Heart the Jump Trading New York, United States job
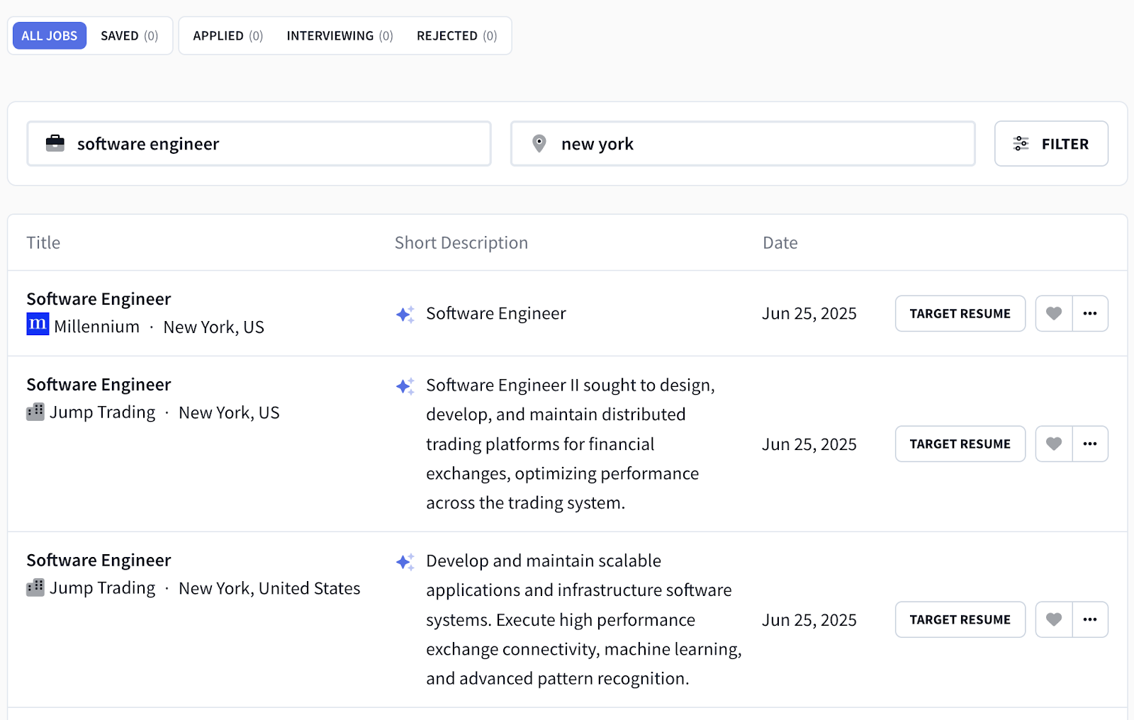 click(1054, 619)
